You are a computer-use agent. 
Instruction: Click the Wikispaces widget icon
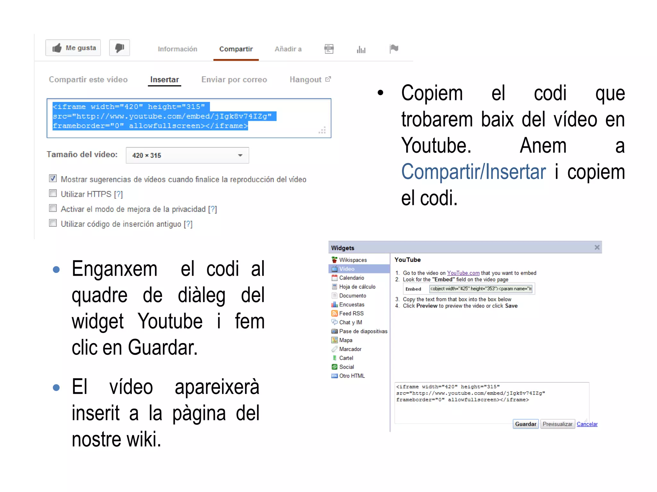pyautogui.click(x=334, y=259)
